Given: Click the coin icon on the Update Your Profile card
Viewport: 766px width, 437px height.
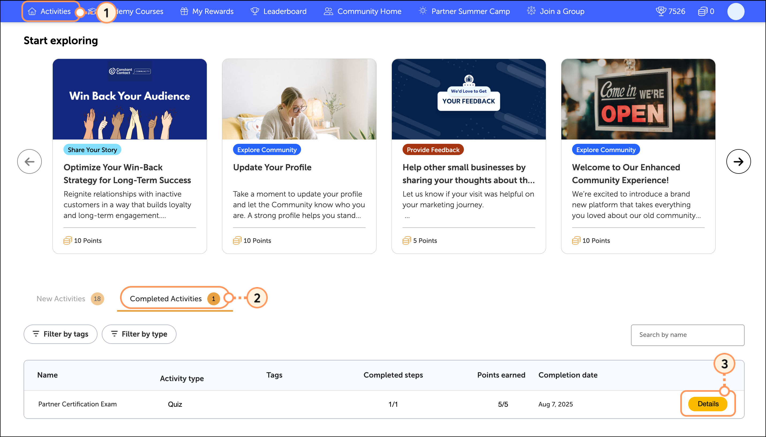Looking at the screenshot, I should tap(237, 240).
